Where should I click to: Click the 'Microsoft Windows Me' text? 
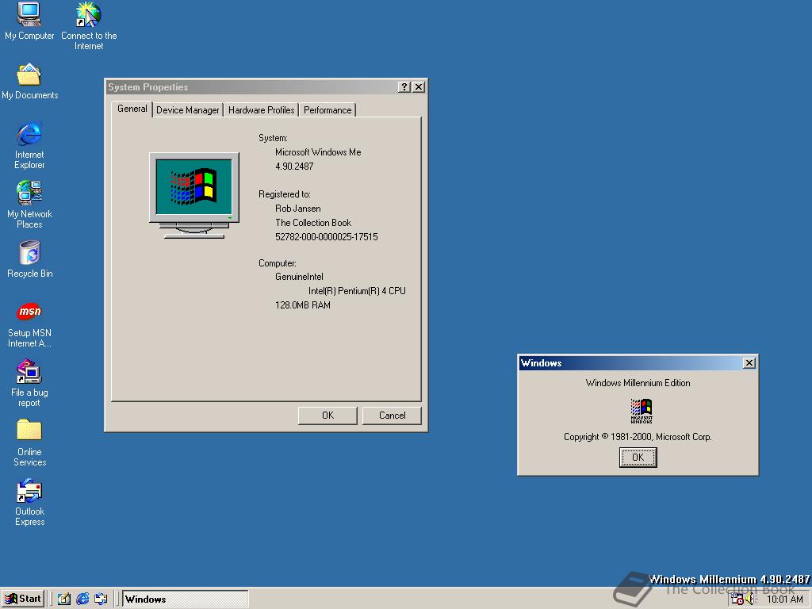318,152
